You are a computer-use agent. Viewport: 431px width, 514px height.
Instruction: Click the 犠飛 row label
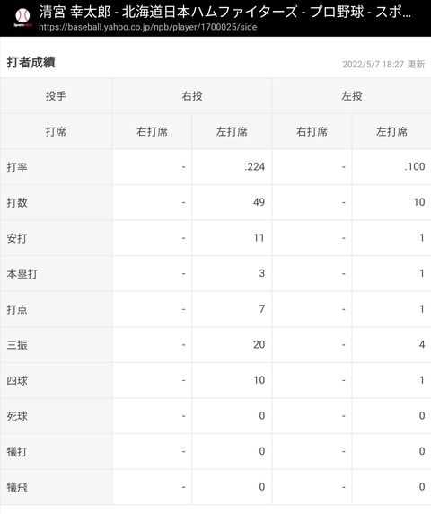pyautogui.click(x=17, y=487)
